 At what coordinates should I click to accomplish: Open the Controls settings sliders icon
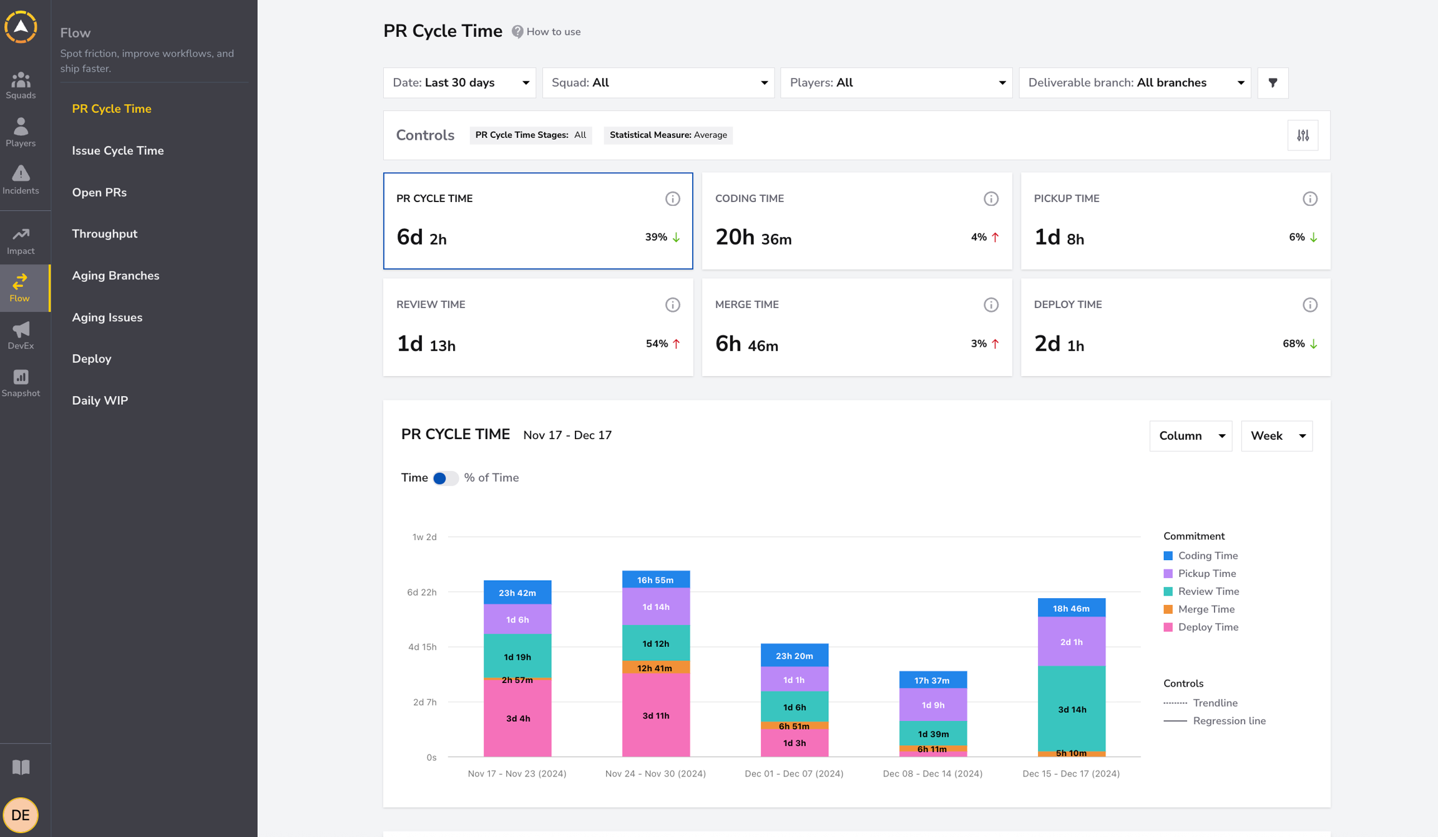(1303, 135)
